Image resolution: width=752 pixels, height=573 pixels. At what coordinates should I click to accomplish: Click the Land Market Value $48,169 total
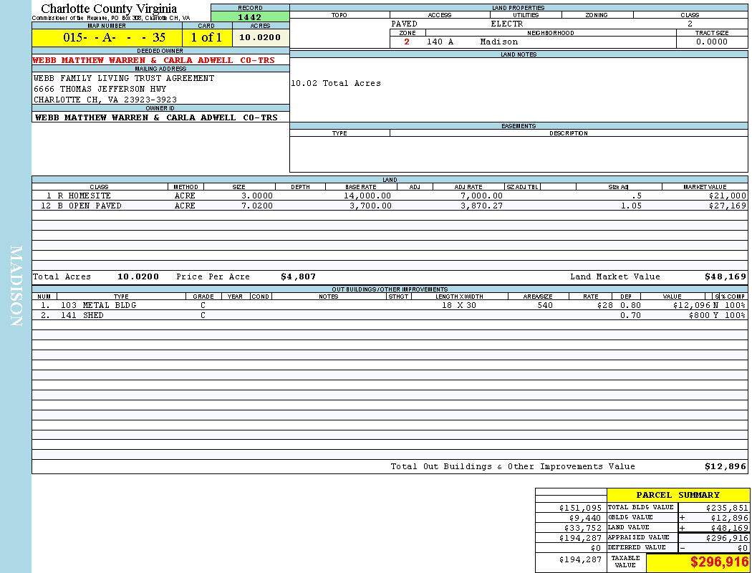(725, 276)
